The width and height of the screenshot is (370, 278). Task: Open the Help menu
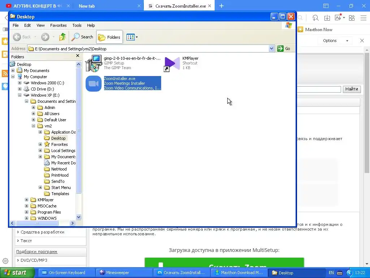(91, 25)
